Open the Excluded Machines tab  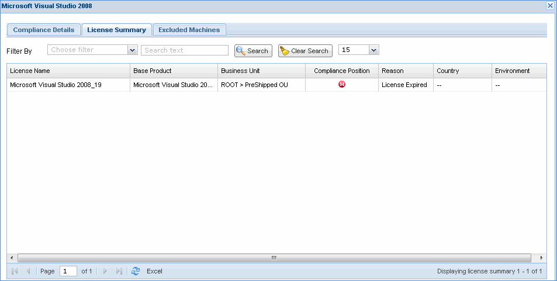189,30
